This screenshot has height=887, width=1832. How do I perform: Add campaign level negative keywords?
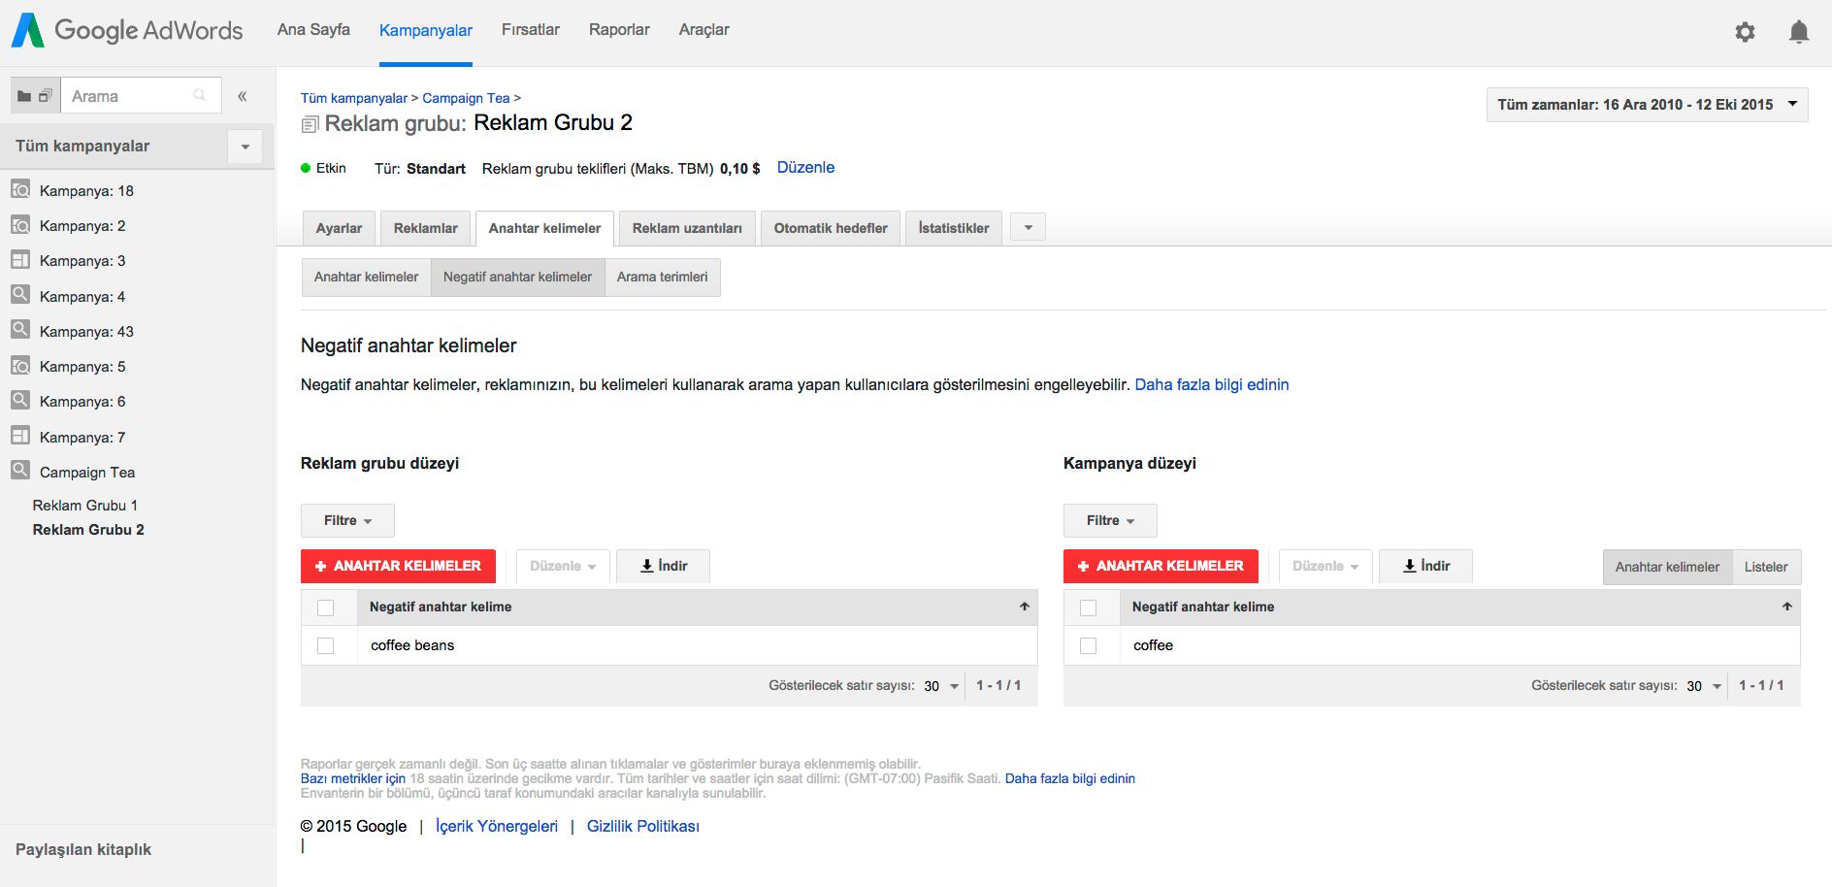pos(1161,566)
